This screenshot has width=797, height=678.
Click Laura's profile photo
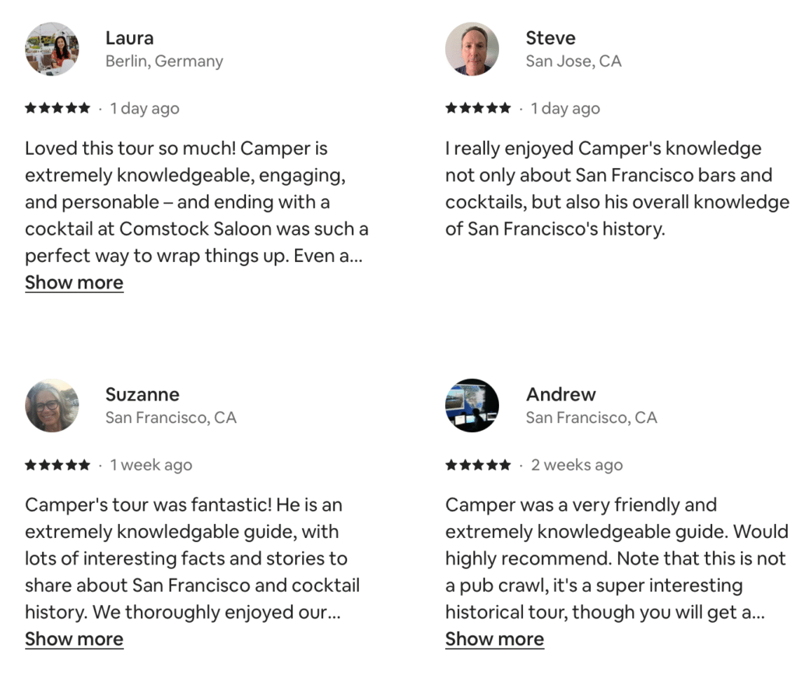click(x=52, y=49)
